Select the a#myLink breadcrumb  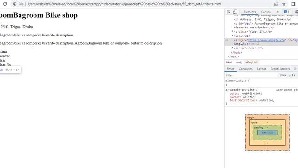251,62
